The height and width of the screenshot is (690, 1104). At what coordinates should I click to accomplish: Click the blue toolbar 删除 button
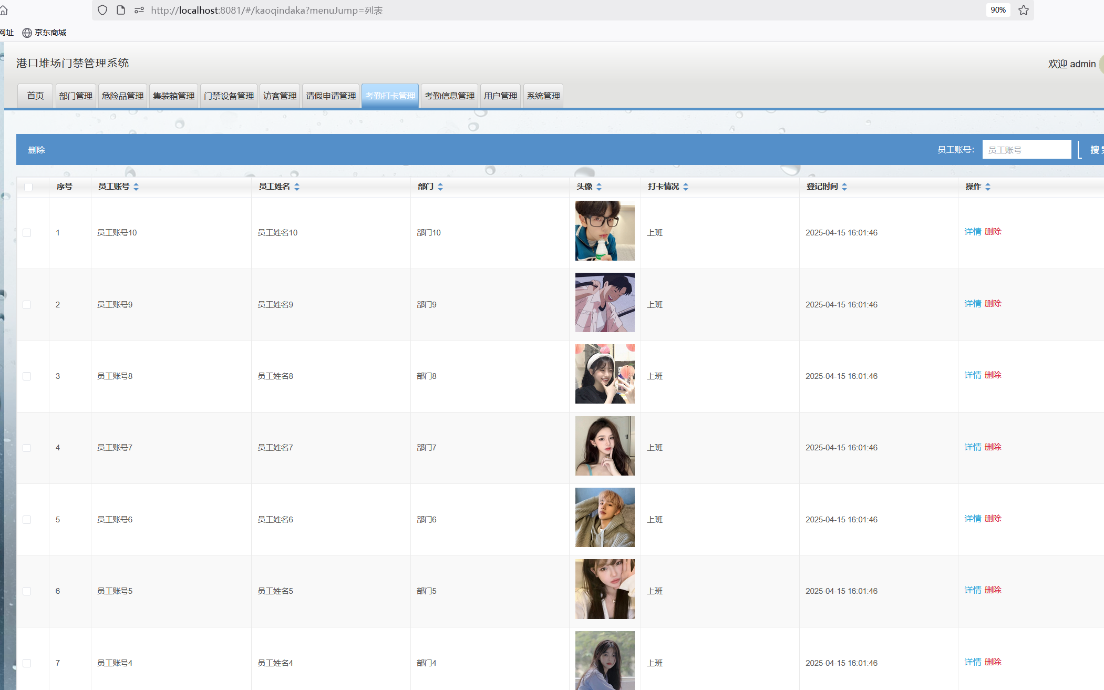pos(36,150)
